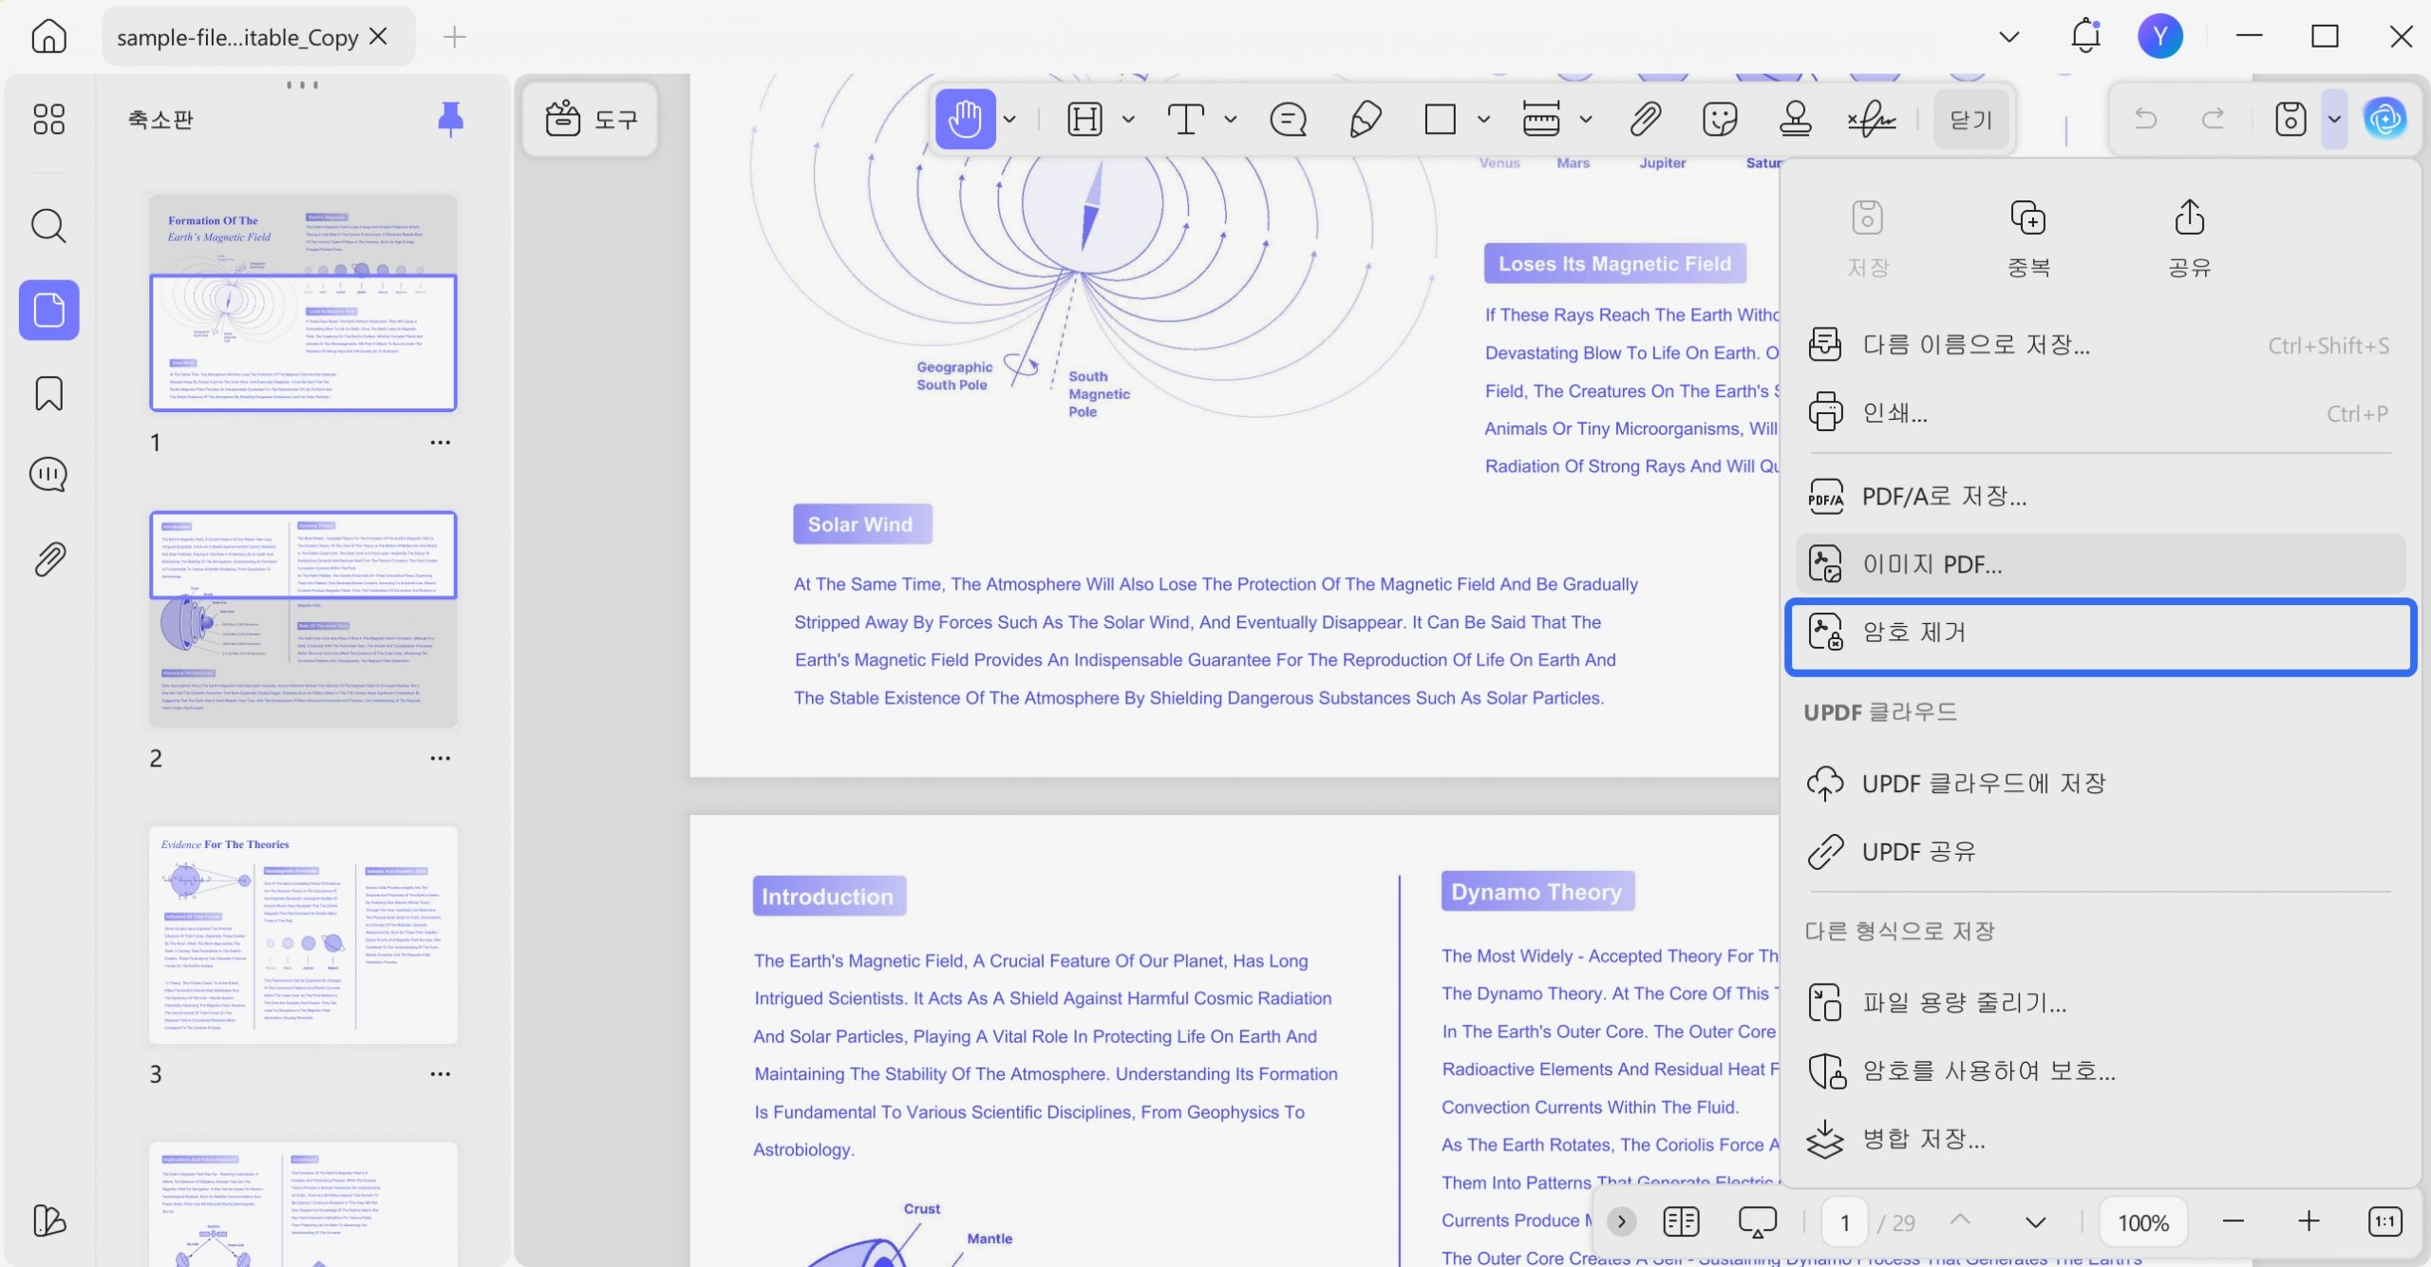Click 저장 in the save menu
Screen dimensions: 2431x1267
(1868, 239)
